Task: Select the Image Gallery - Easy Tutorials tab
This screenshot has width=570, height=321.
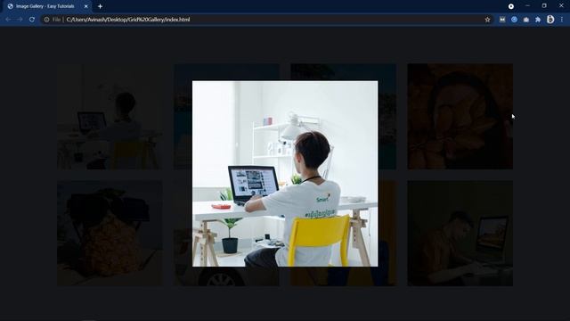Action: click(45, 6)
